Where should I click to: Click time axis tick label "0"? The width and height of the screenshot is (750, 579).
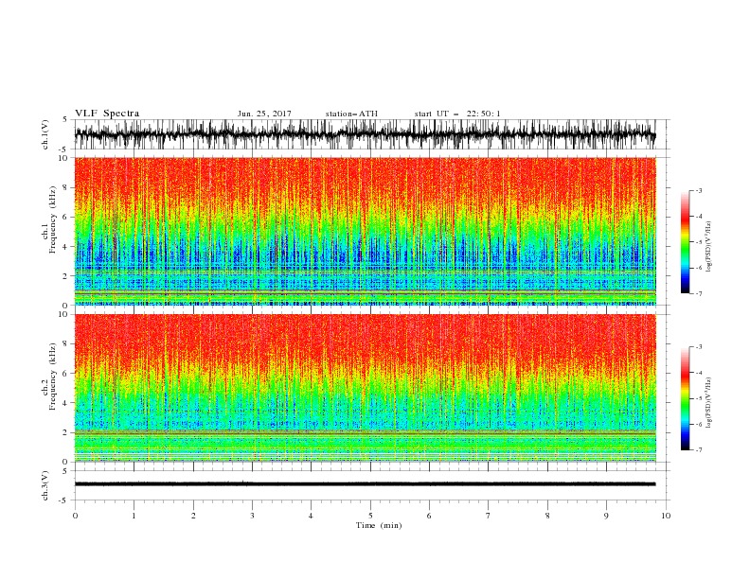pos(75,516)
